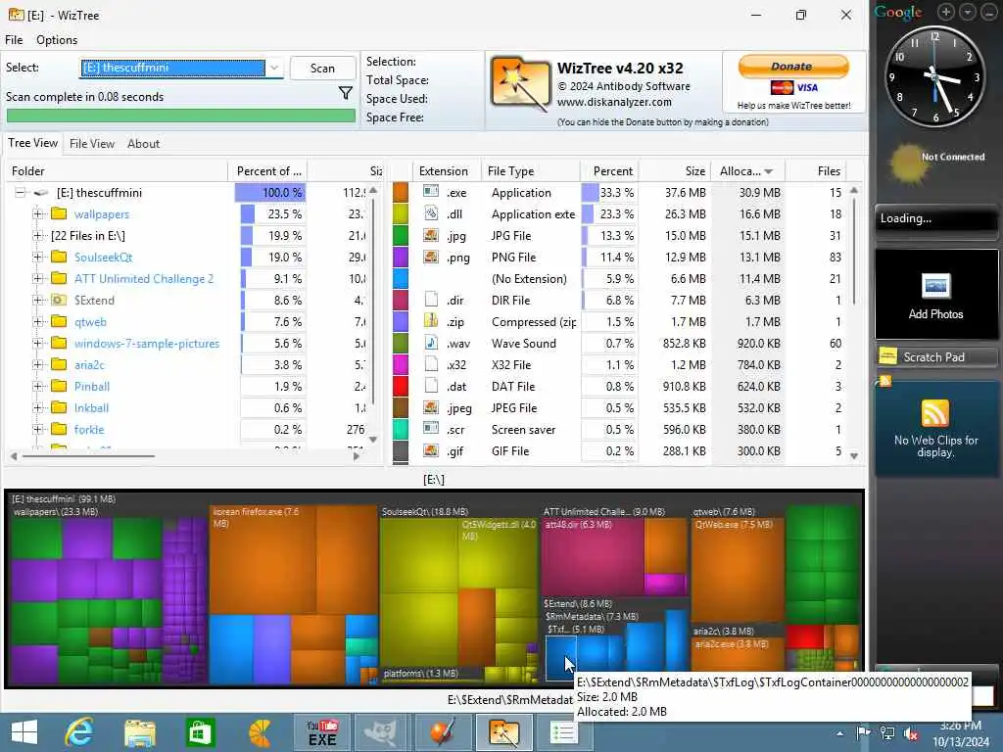Open the File menu
The height and width of the screenshot is (752, 1003).
14,39
